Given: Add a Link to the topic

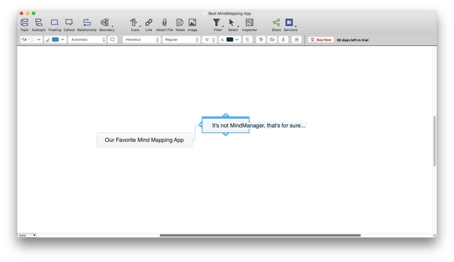Looking at the screenshot, I should [148, 25].
